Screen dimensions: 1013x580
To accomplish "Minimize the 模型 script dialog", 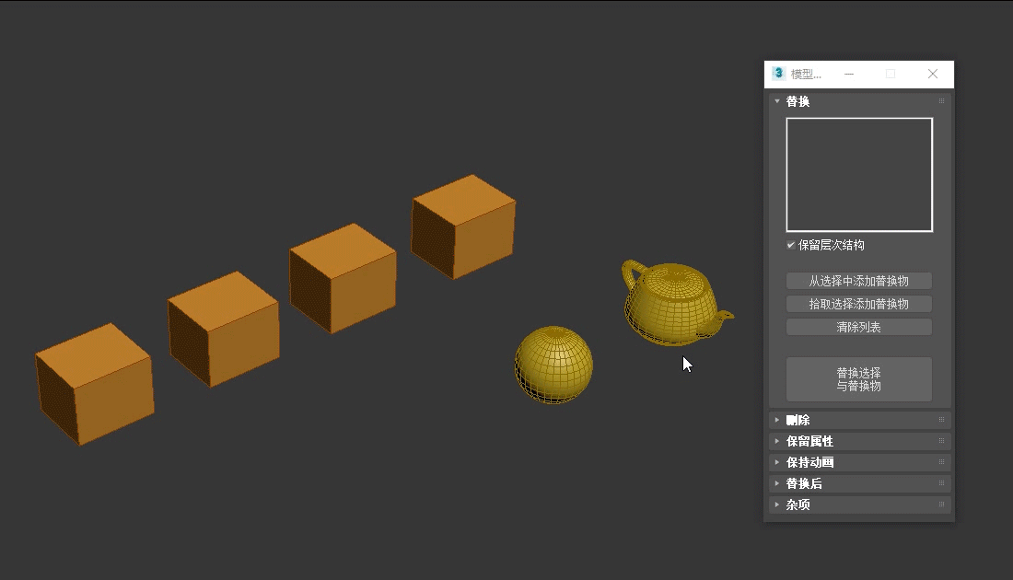I will click(849, 75).
